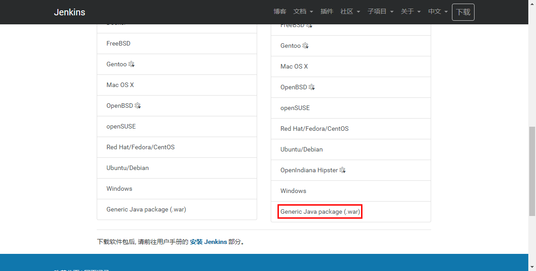Click the Jenkins logo text in header
The height and width of the screenshot is (271, 536).
tap(70, 12)
